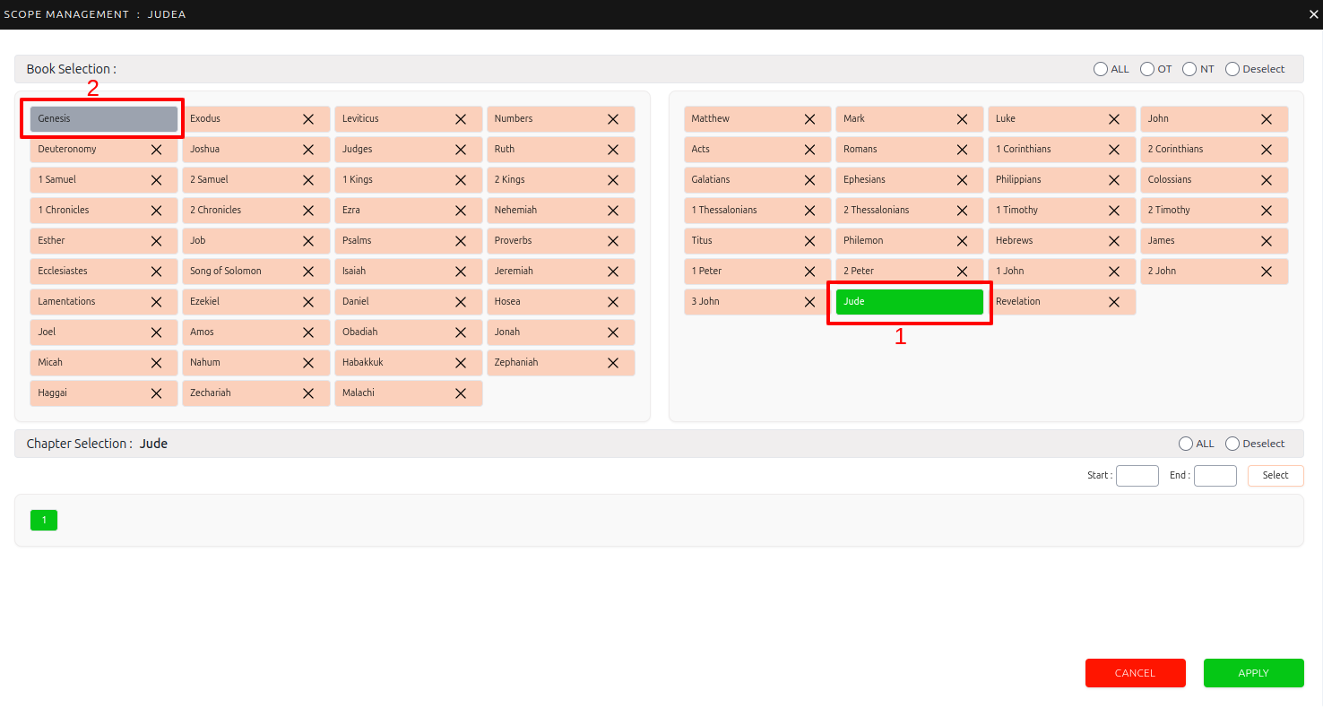Screen dimensions: 1323x725
Task: Click the X icon on Romans
Action: 962,150
